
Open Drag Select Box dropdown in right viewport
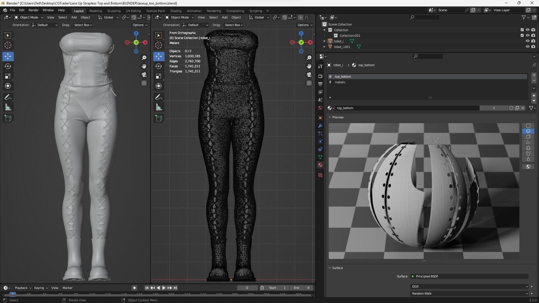[234, 25]
